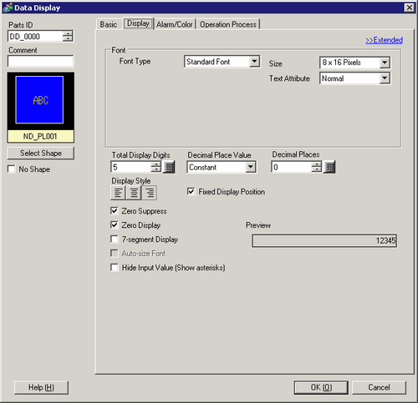Open the Alarm/Color tab

[175, 24]
